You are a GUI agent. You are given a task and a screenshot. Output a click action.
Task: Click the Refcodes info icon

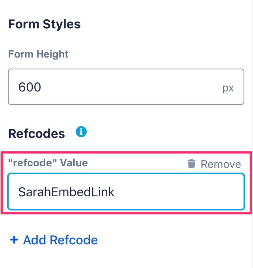[81, 132]
